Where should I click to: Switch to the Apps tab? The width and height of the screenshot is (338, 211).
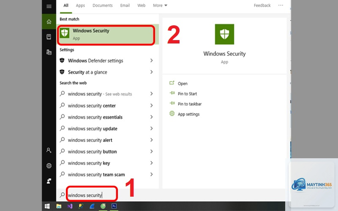[x=80, y=5]
